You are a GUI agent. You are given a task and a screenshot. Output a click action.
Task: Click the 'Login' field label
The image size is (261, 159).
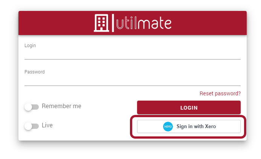30,46
